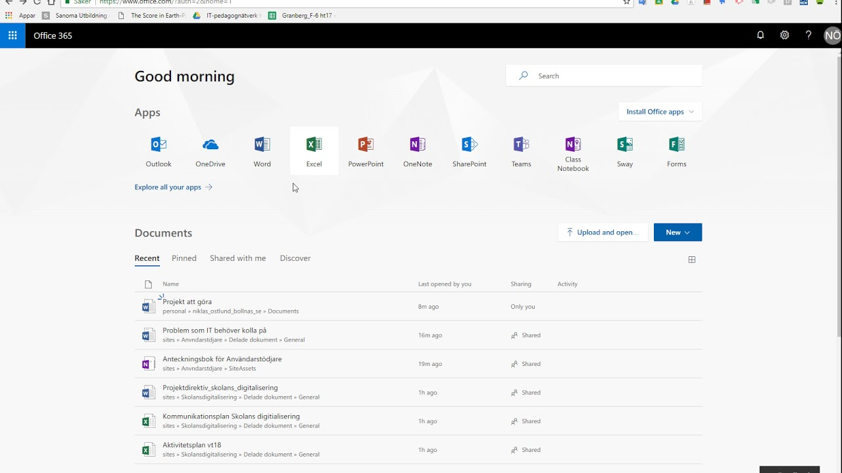Image resolution: width=842 pixels, height=473 pixels.
Task: Open Anteckningsbok för Användarstödjare notebook
Action: (x=222, y=359)
